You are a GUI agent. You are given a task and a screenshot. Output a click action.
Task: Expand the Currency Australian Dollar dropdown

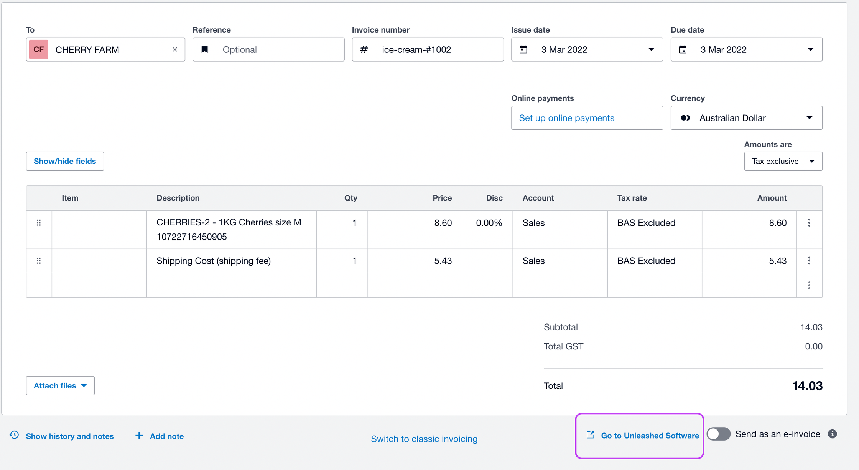[746, 118]
